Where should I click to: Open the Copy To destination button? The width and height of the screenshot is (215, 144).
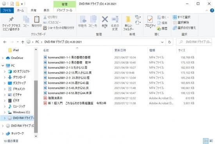point(93,21)
